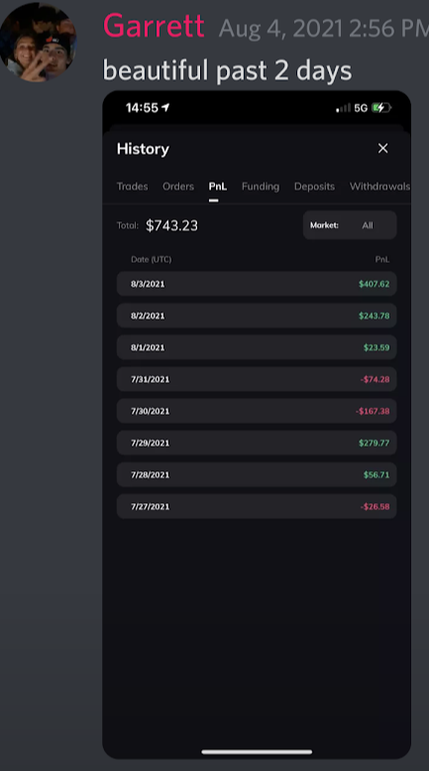Tap the charging battery icon
This screenshot has height=771, width=429.
(381, 108)
